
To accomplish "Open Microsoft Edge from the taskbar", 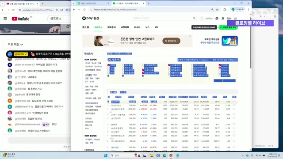I will click(x=164, y=155).
